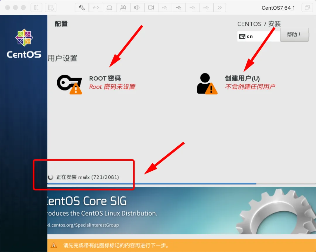316x252 pixels.
Task: Select the first USB device icon
Action: tap(165, 7)
